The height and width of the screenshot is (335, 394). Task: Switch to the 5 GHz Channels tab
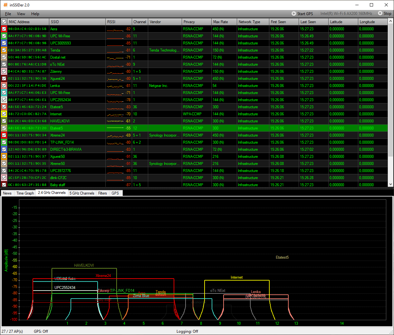[x=82, y=193]
